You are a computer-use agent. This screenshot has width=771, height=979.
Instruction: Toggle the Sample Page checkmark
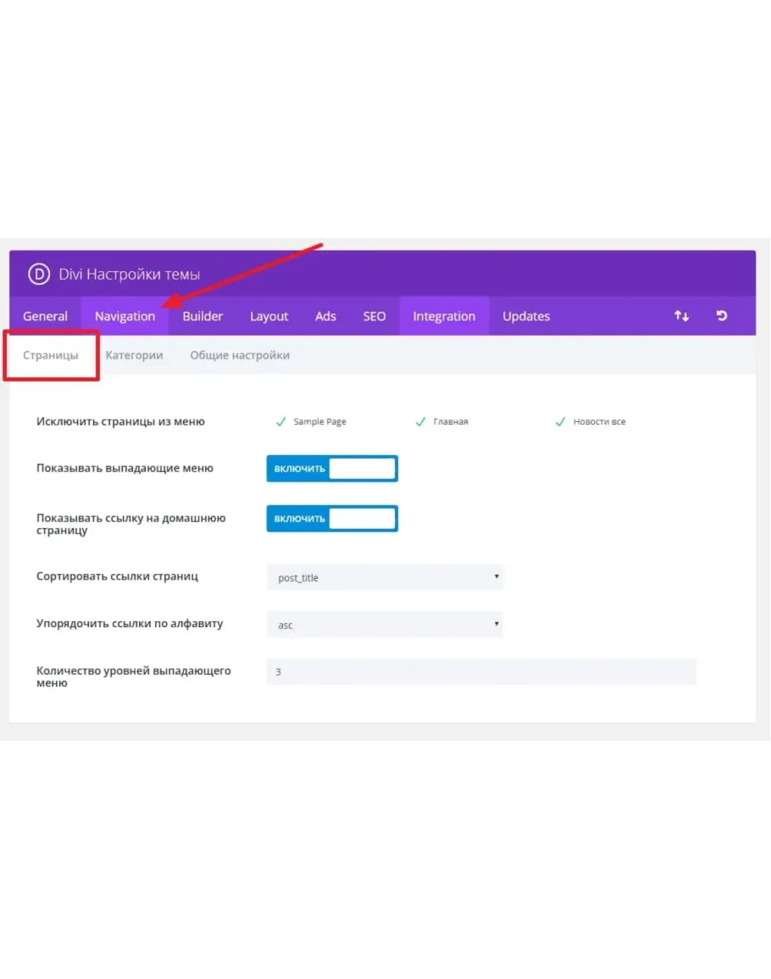(281, 422)
